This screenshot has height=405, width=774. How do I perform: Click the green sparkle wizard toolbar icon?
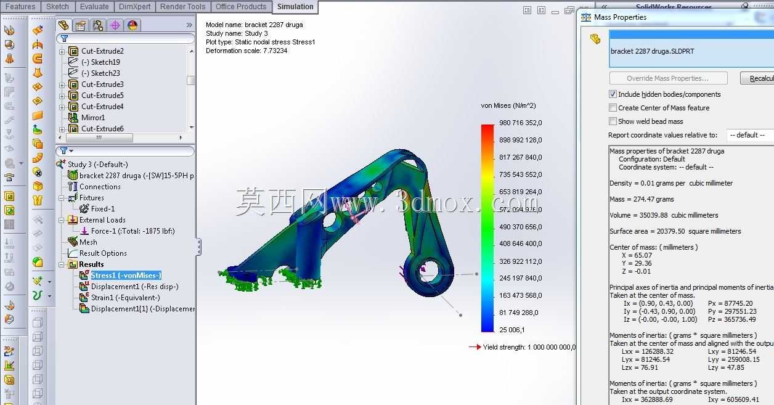38,281
